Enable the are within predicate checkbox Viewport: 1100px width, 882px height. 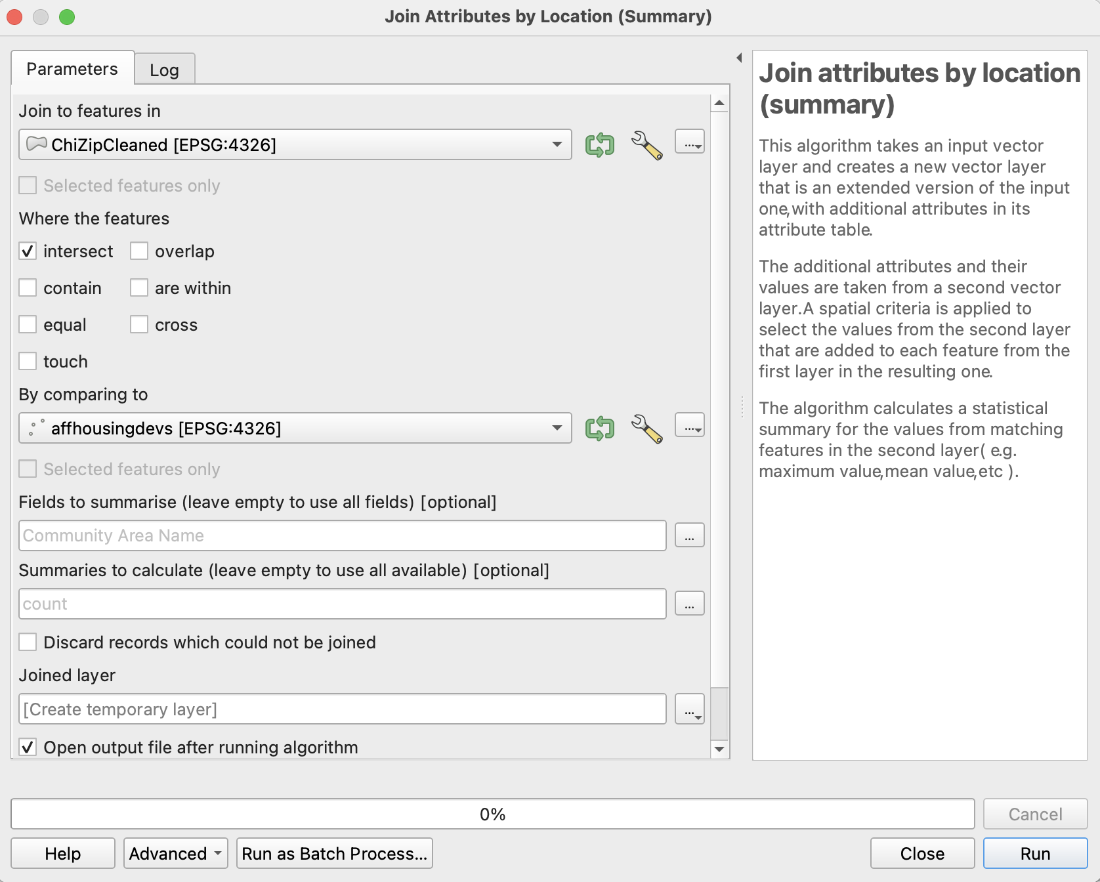click(x=139, y=288)
